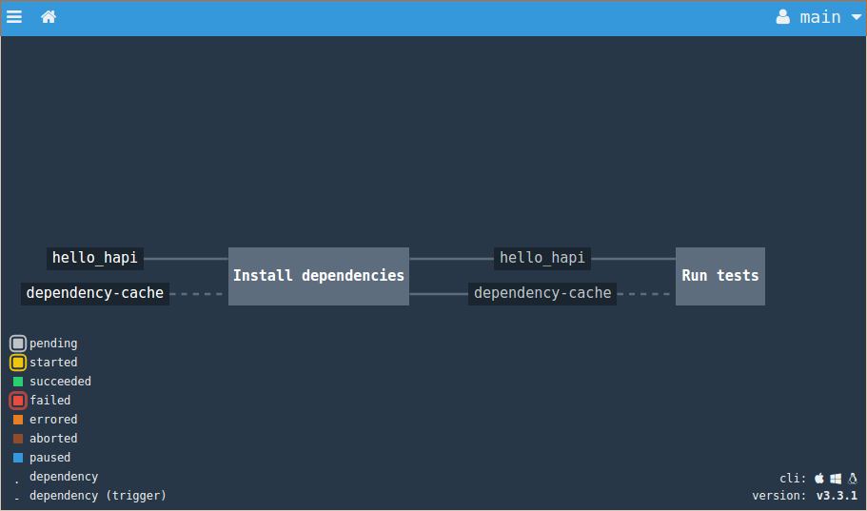This screenshot has height=511, width=867.
Task: Click the succeeded green legend swatch
Action: 18,382
